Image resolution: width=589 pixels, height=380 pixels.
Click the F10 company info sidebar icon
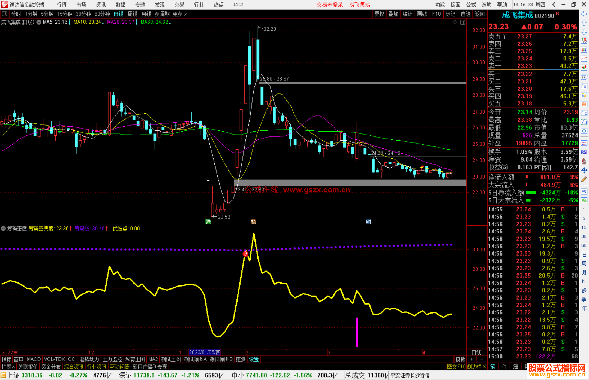(584, 86)
